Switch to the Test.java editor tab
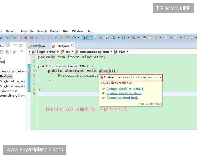The width and height of the screenshot is (197, 158). point(38,46)
